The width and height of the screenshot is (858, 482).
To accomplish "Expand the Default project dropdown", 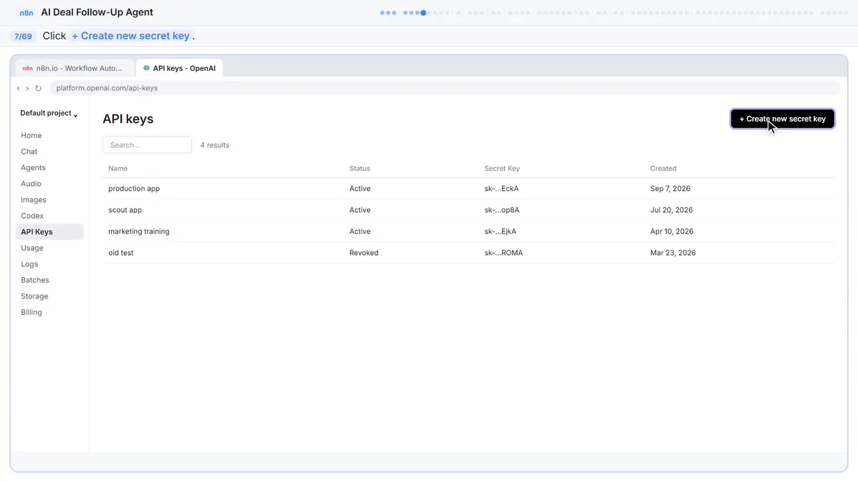I will point(49,113).
